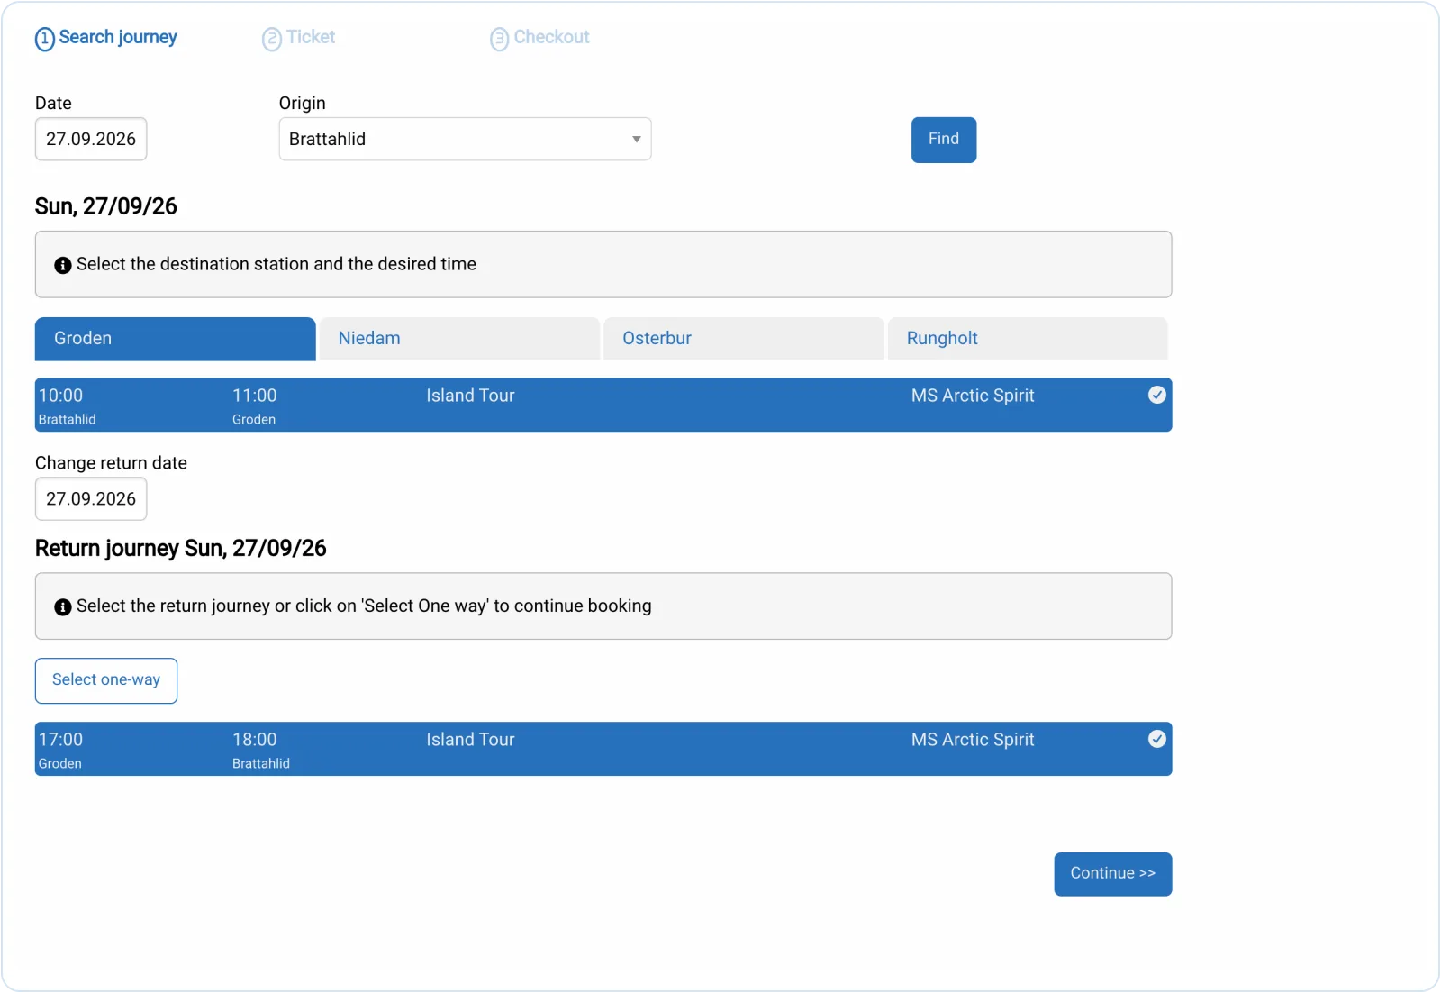Screen dimensions: 1441x993
Task: Click info icon beside 'Select the destination station'
Action: tap(63, 265)
